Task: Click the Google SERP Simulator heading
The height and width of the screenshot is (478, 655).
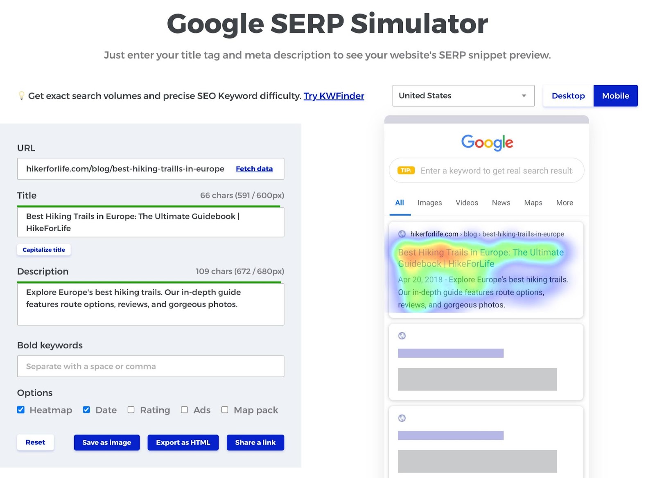Action: [x=327, y=24]
